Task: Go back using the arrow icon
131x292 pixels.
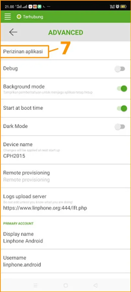Action: coord(13,32)
